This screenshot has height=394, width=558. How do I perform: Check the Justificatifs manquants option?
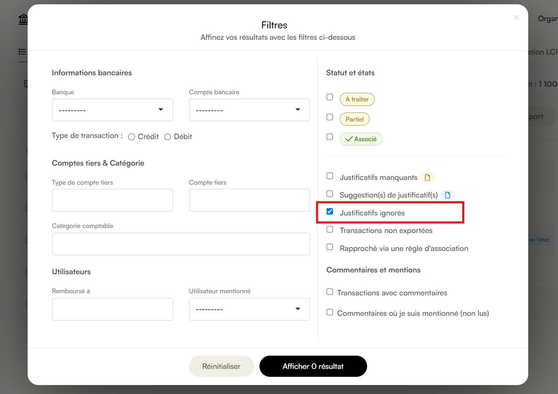coord(330,176)
